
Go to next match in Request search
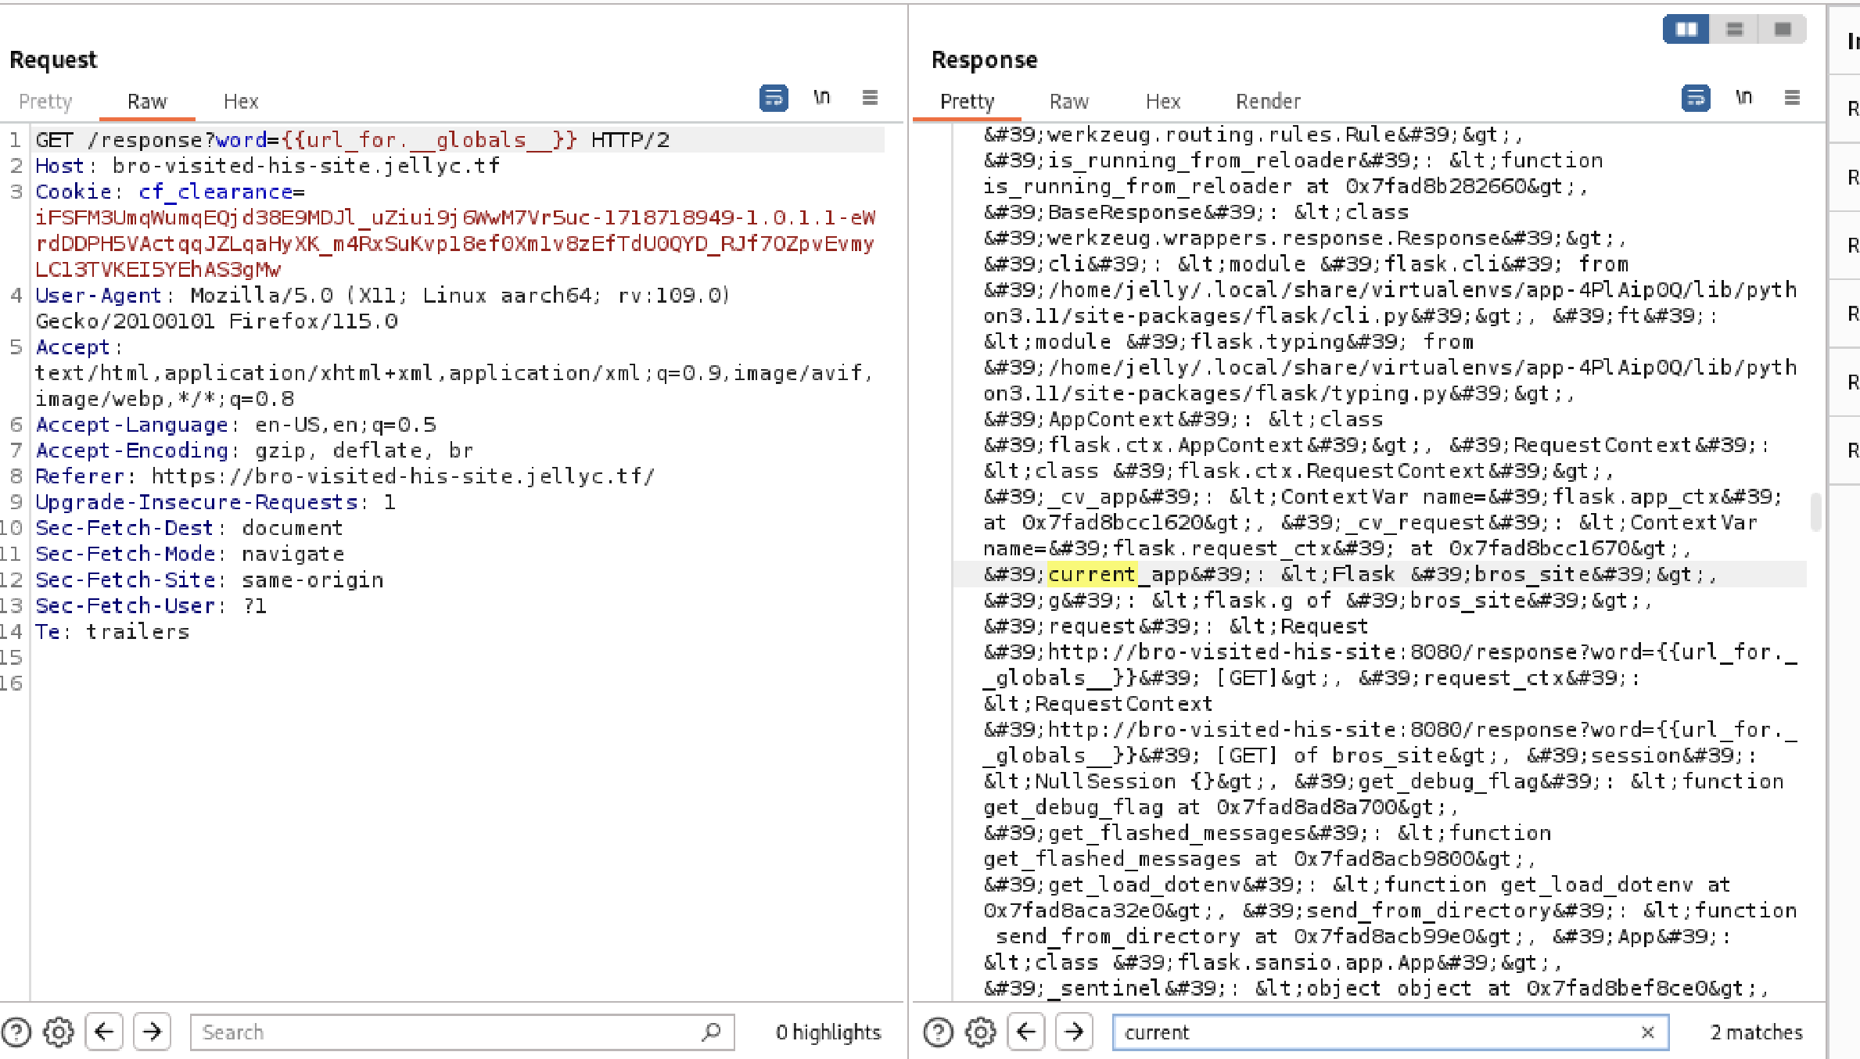(152, 1032)
